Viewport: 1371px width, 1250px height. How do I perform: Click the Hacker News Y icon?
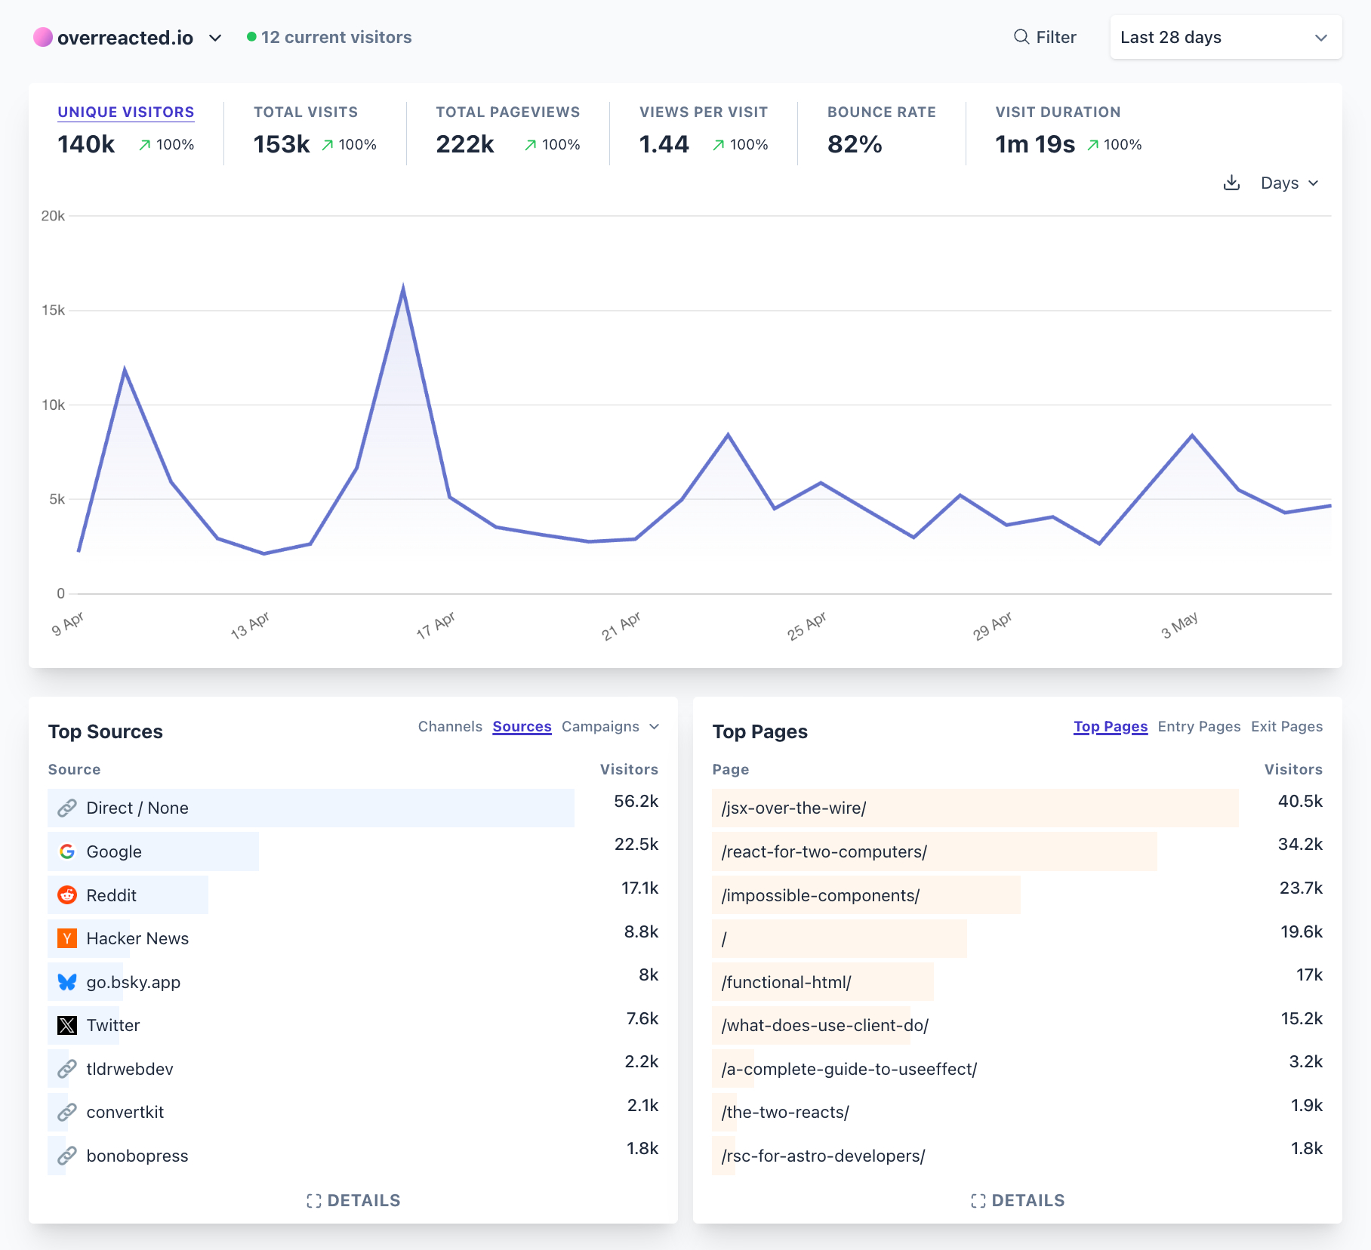[67, 938]
